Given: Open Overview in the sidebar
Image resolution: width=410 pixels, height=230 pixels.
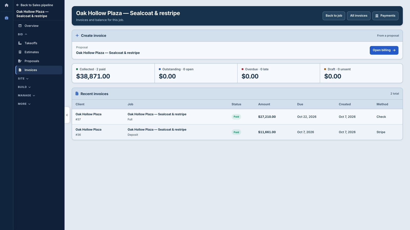Looking at the screenshot, I should click(x=39, y=26).
